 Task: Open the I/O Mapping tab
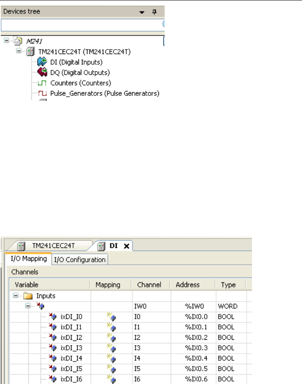[28, 259]
